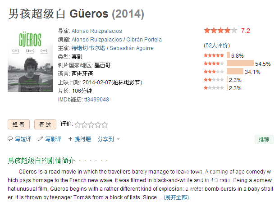Screen dimensions: 279x206
Task: Open the 分享到 share dropdown arrow
Action: tap(119, 139)
